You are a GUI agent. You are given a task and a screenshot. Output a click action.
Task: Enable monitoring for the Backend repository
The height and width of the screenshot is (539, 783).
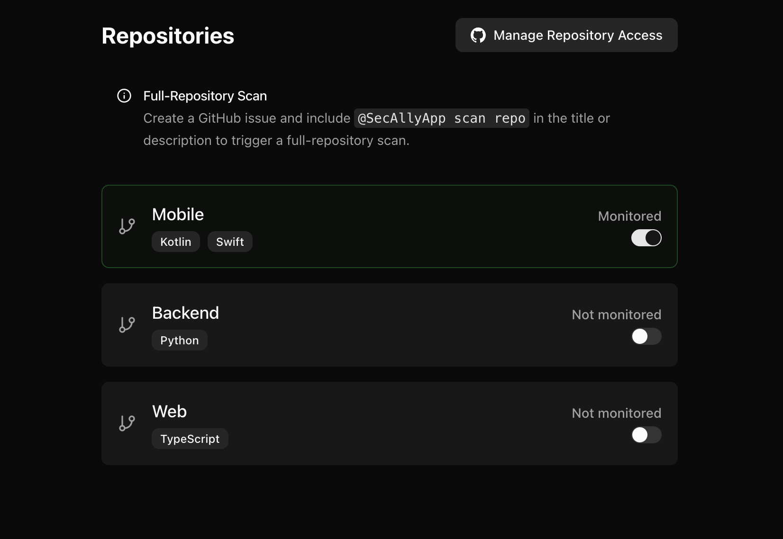click(646, 336)
